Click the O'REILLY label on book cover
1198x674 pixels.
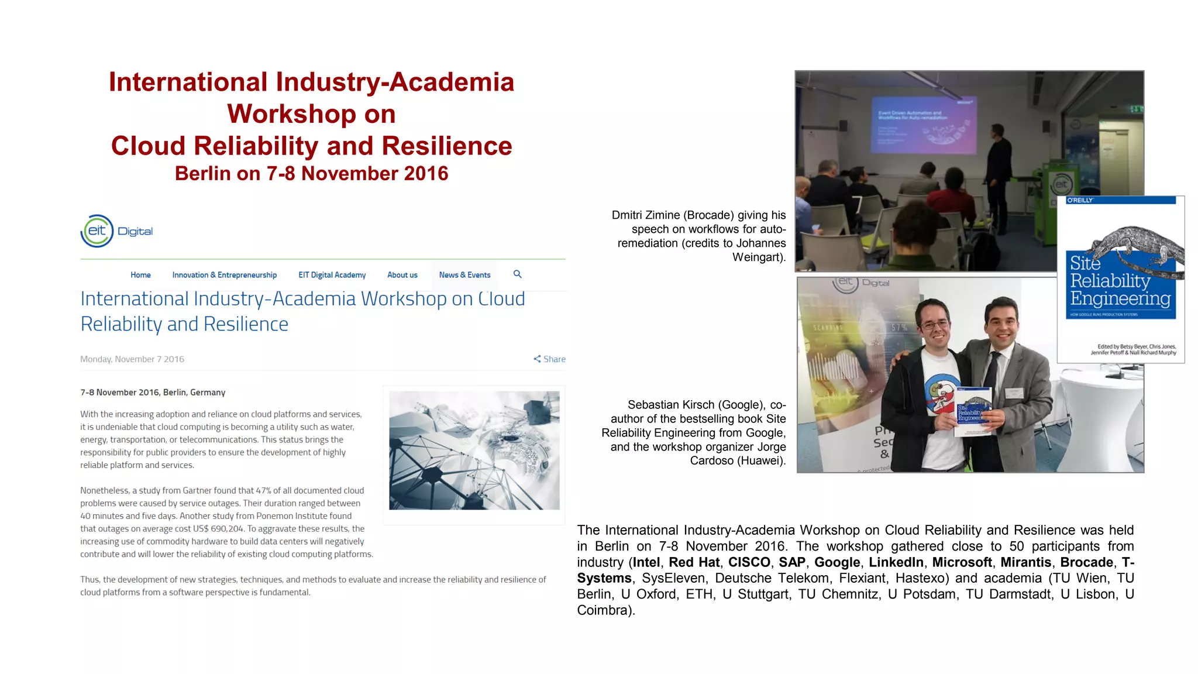tap(1080, 201)
